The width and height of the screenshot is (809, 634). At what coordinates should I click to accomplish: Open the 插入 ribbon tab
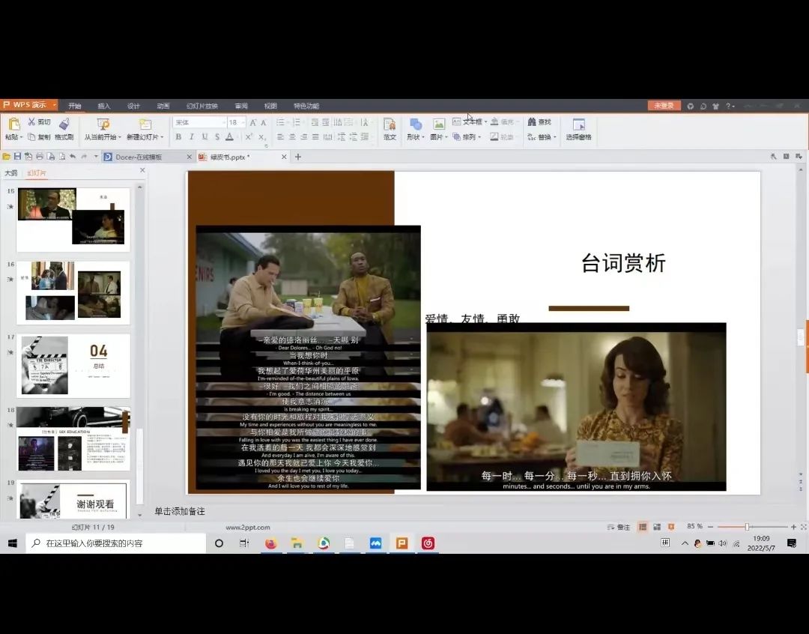pyautogui.click(x=104, y=106)
